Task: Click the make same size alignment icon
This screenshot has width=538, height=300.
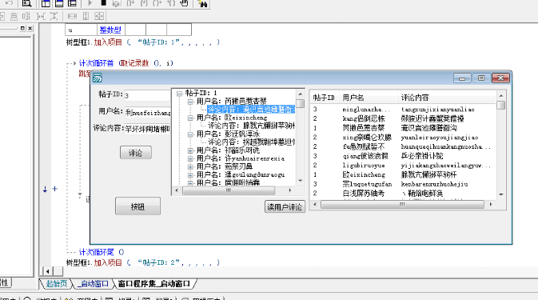Action: click(99, 16)
